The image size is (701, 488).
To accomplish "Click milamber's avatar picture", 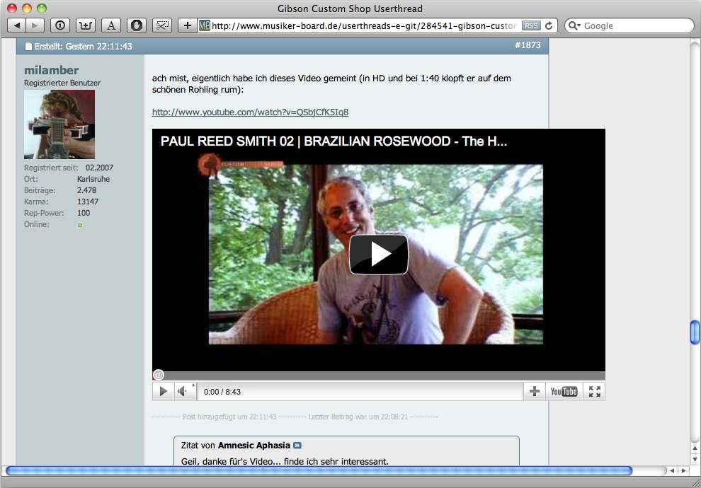I will [59, 124].
